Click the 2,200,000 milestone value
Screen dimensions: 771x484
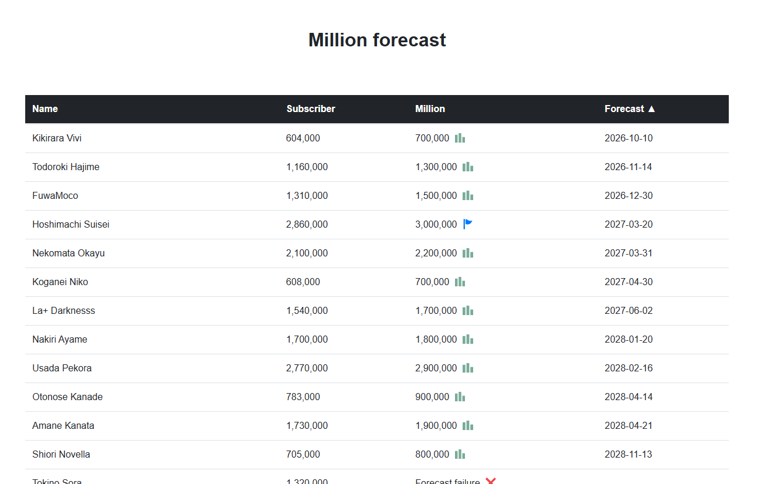(436, 253)
